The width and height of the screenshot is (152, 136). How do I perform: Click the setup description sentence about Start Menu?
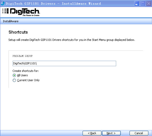coord(71,40)
